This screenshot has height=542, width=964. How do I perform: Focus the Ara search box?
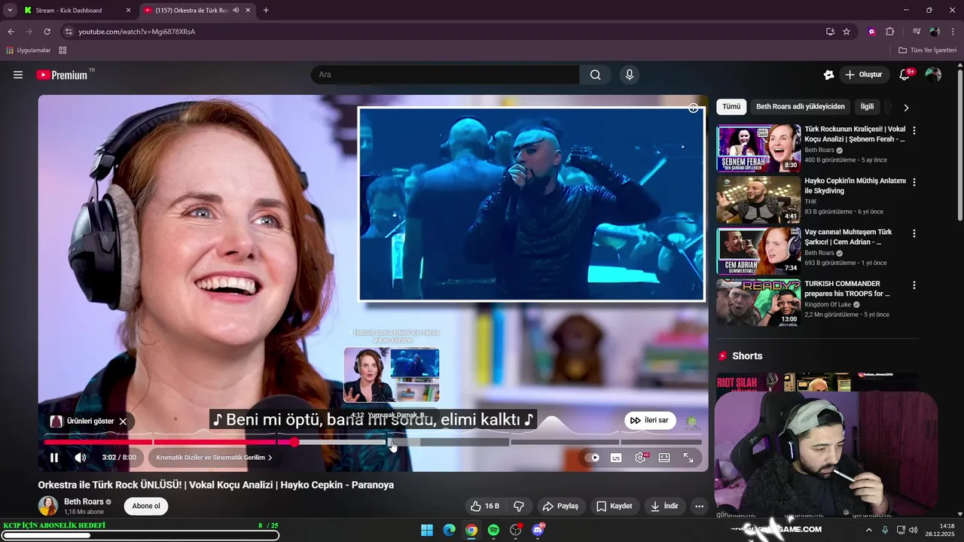point(445,75)
